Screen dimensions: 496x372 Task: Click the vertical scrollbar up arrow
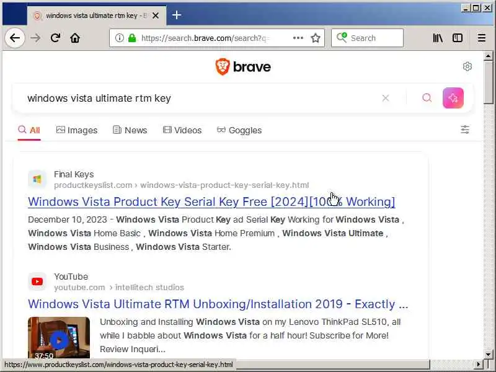(x=488, y=56)
